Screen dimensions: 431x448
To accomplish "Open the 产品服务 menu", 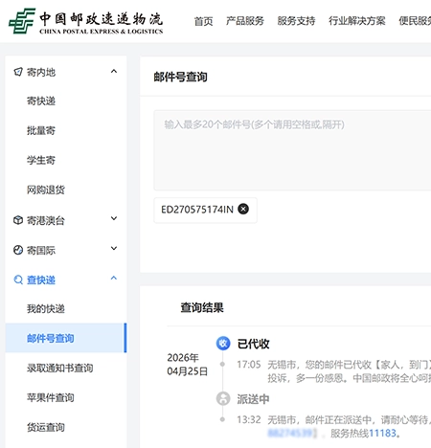I will click(245, 21).
